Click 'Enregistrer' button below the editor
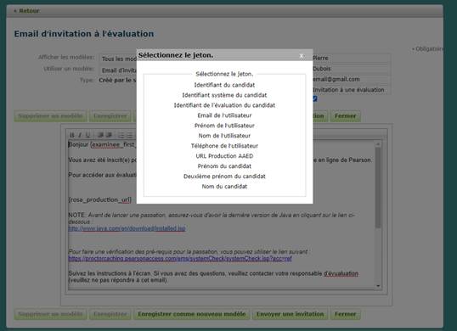457x331 pixels. (110, 314)
